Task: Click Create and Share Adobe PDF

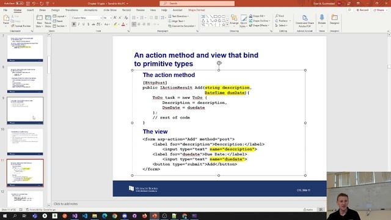Action: (x=304, y=21)
